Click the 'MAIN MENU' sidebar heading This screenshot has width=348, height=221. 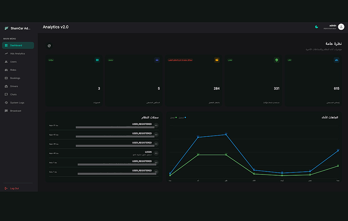pyautogui.click(x=9, y=39)
